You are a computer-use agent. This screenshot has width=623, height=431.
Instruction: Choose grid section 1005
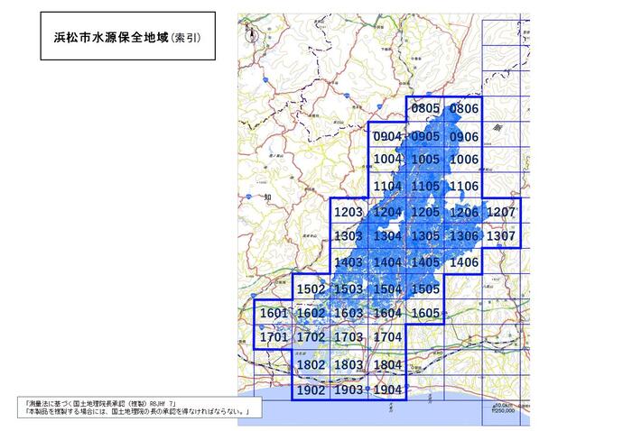(x=425, y=160)
